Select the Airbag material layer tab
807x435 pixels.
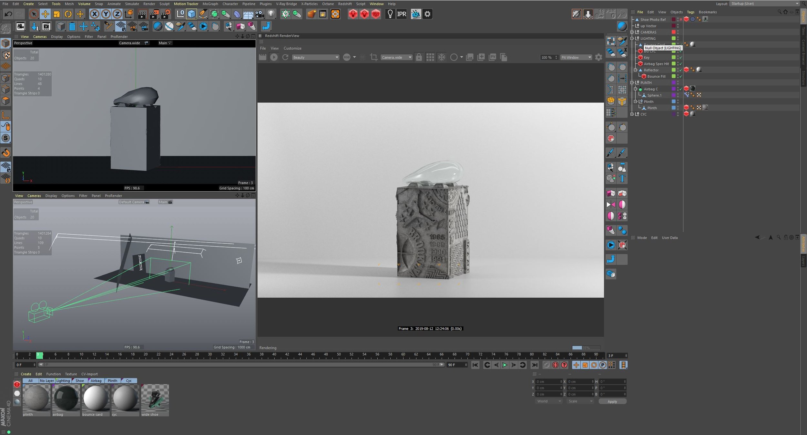click(96, 381)
